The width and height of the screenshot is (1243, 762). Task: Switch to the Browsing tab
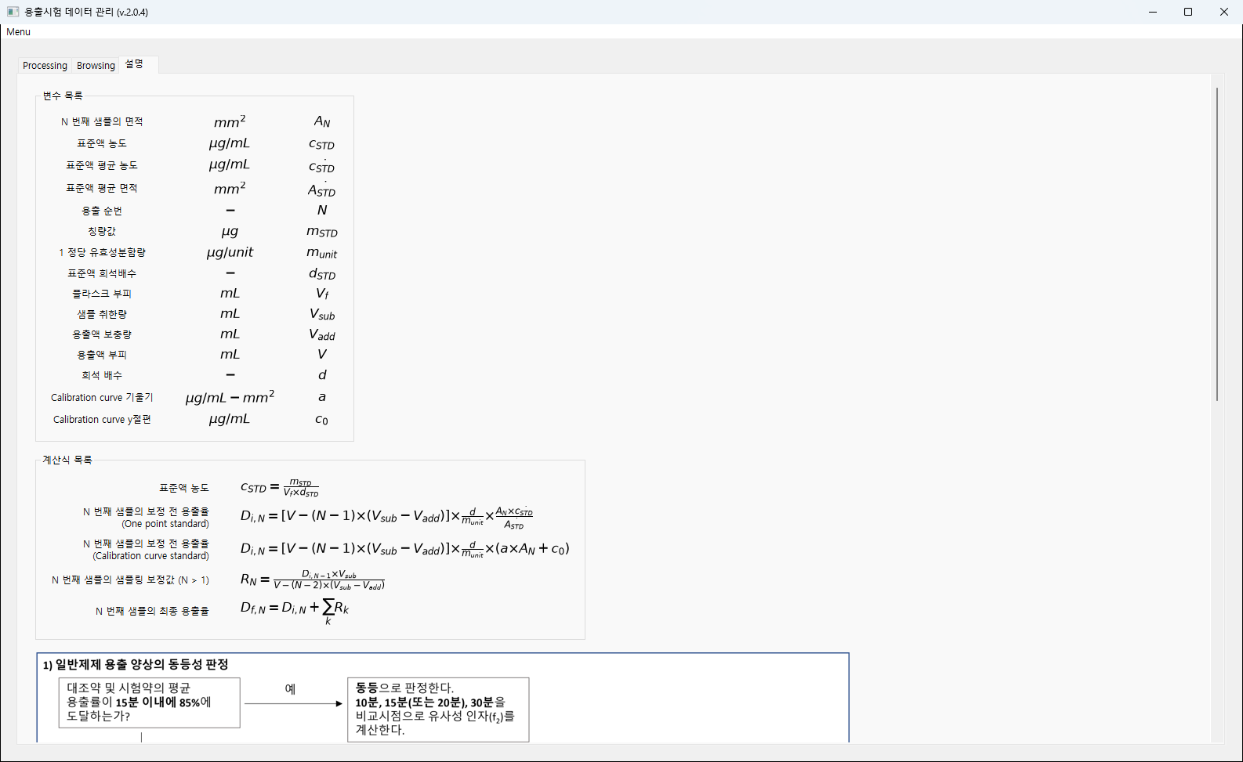coord(96,66)
